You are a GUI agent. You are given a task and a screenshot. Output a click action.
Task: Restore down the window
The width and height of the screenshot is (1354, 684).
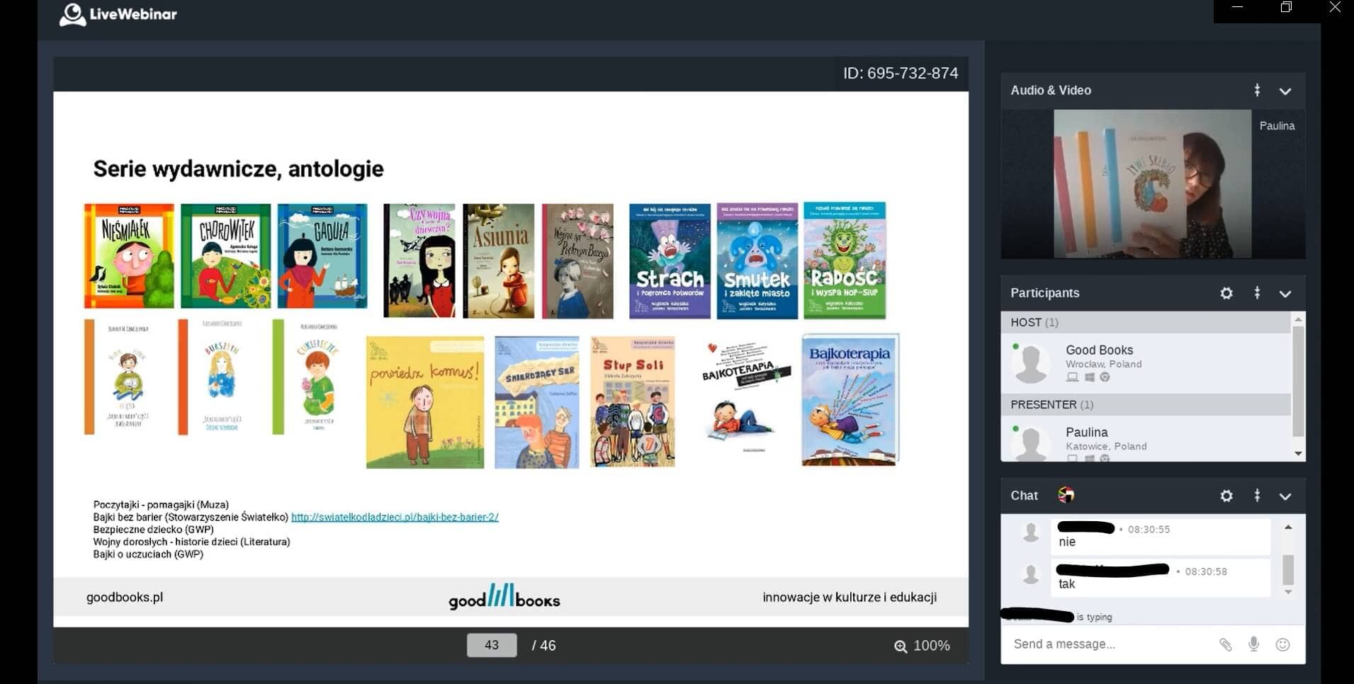[x=1286, y=7]
